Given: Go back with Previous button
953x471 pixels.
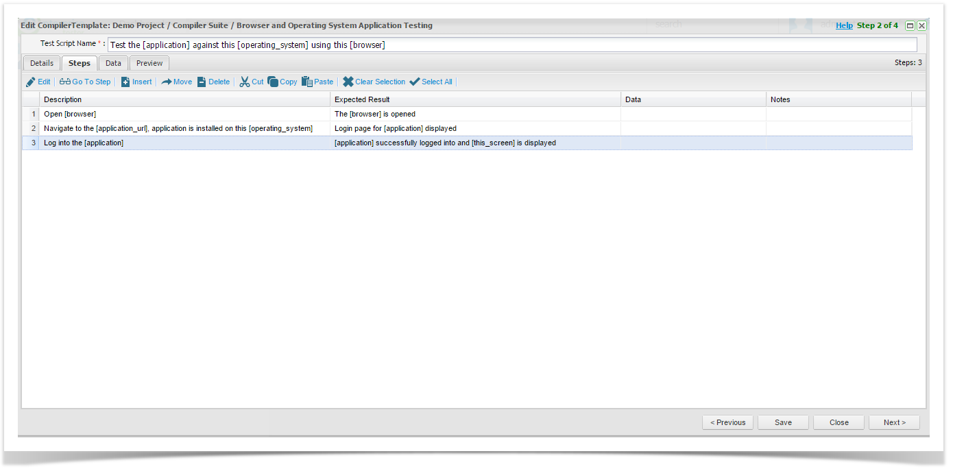Looking at the screenshot, I should tap(727, 422).
